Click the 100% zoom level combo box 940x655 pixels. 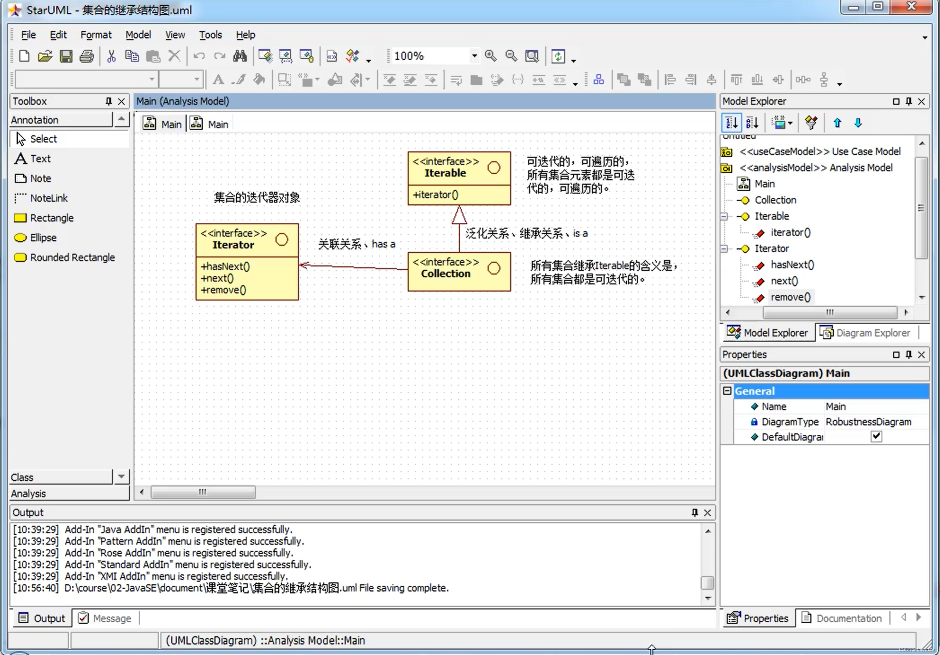[x=432, y=56]
